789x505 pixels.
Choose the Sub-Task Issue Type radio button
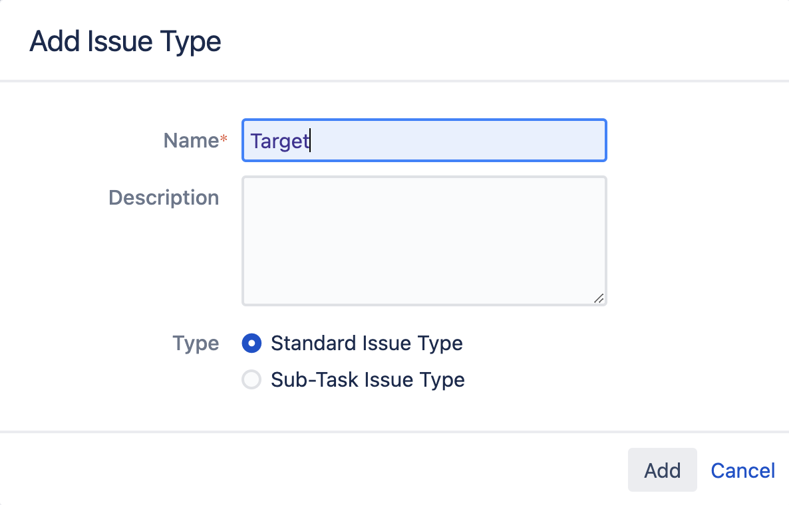tap(251, 380)
